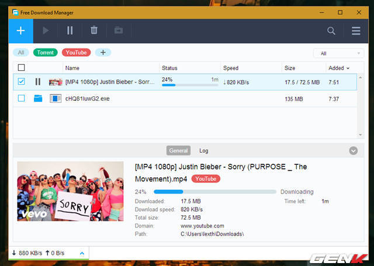Open search with the magnifier icon
374x266 pixels.
331,31
